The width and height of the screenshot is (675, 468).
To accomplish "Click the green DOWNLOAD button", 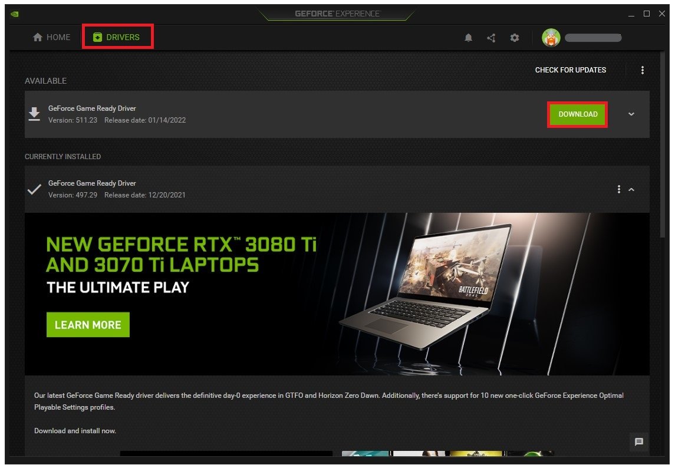I will (x=578, y=114).
